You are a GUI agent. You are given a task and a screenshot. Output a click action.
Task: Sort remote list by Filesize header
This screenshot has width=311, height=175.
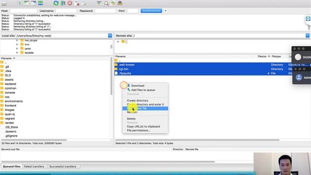pyautogui.click(x=262, y=56)
